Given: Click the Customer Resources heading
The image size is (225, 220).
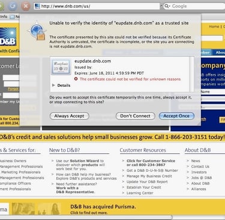Looking at the screenshot, I should 143,150.
